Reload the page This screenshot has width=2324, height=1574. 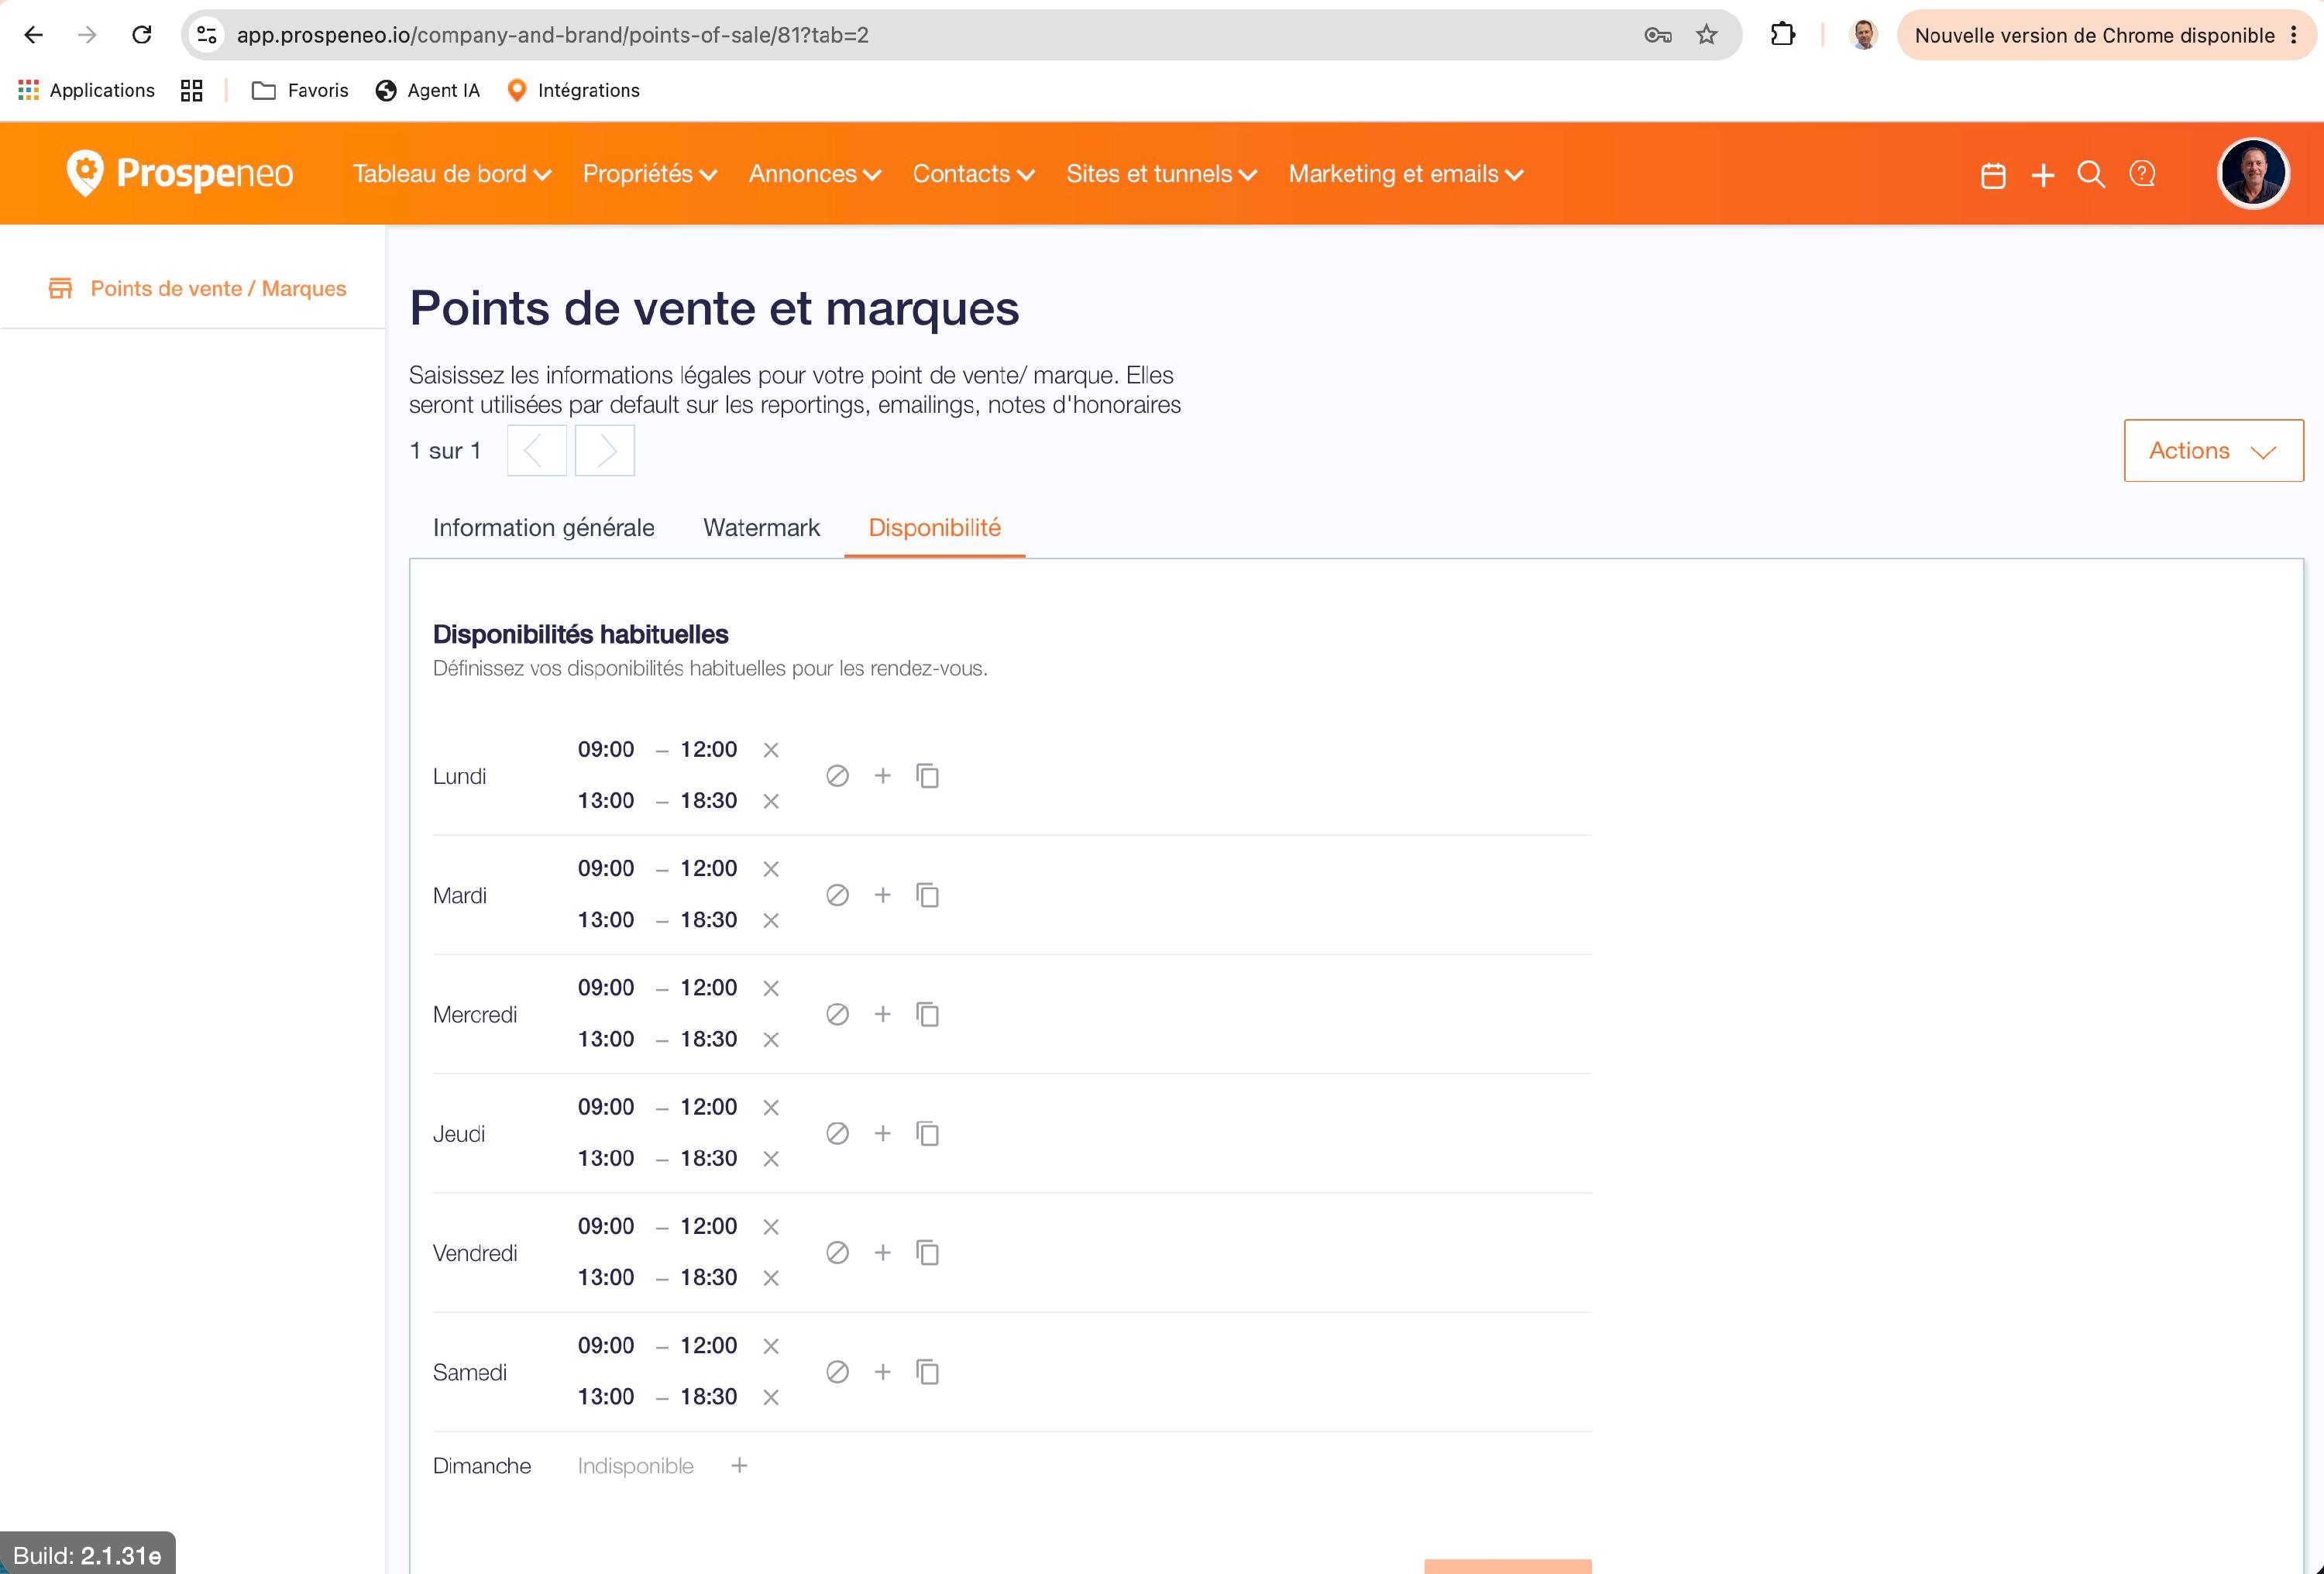click(x=142, y=35)
